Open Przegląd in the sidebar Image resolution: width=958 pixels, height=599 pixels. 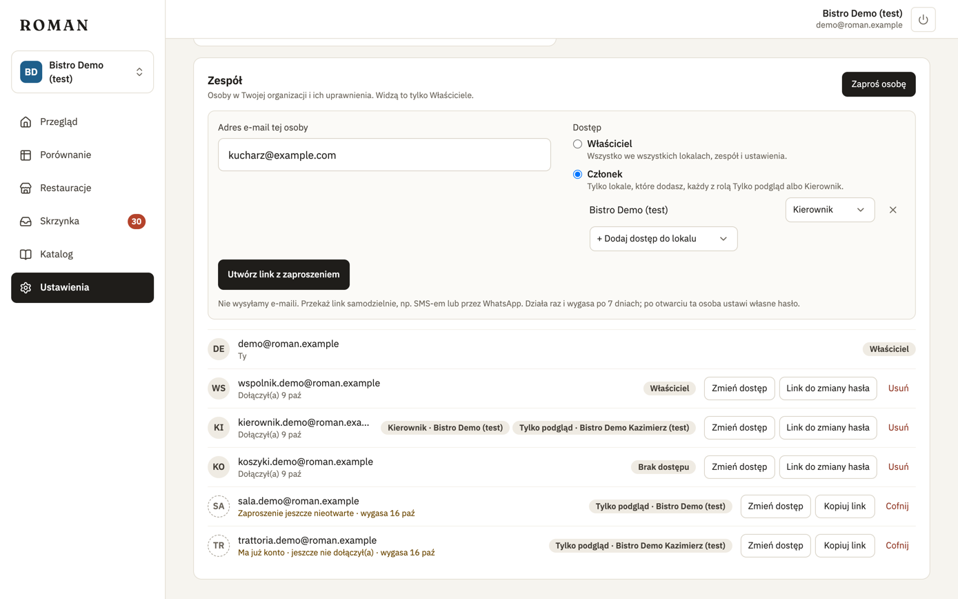83,122
